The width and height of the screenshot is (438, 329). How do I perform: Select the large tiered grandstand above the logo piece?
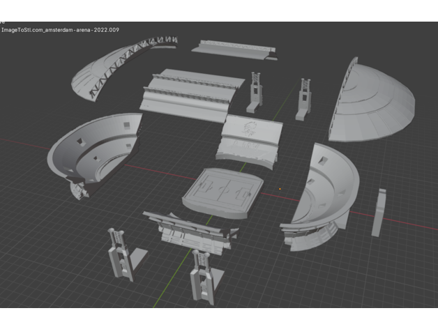click(190, 92)
